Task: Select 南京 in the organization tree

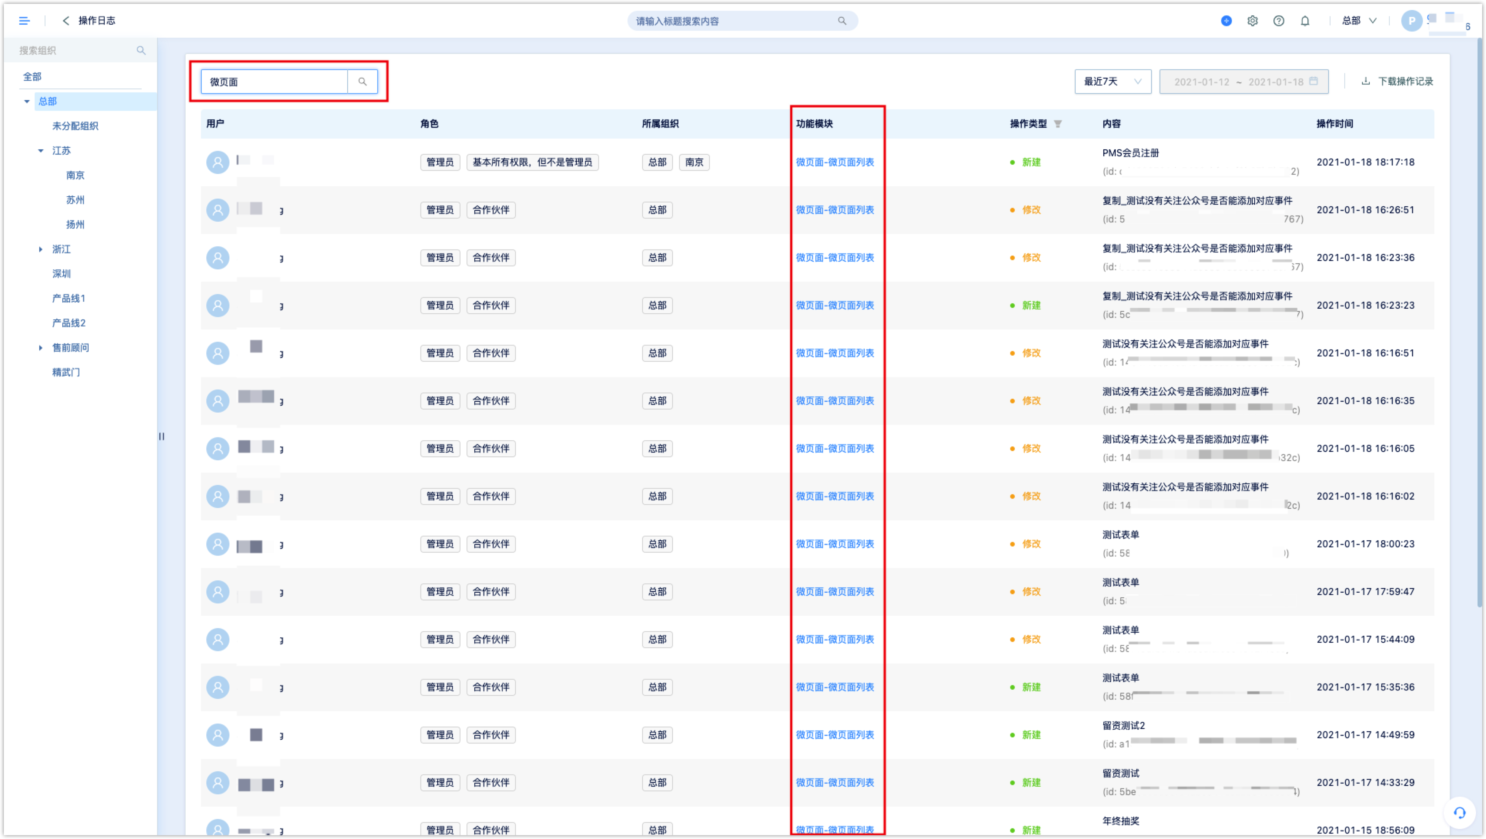Action: [75, 175]
